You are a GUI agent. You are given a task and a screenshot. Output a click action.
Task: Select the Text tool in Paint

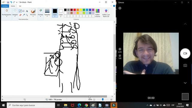coord(27,11)
